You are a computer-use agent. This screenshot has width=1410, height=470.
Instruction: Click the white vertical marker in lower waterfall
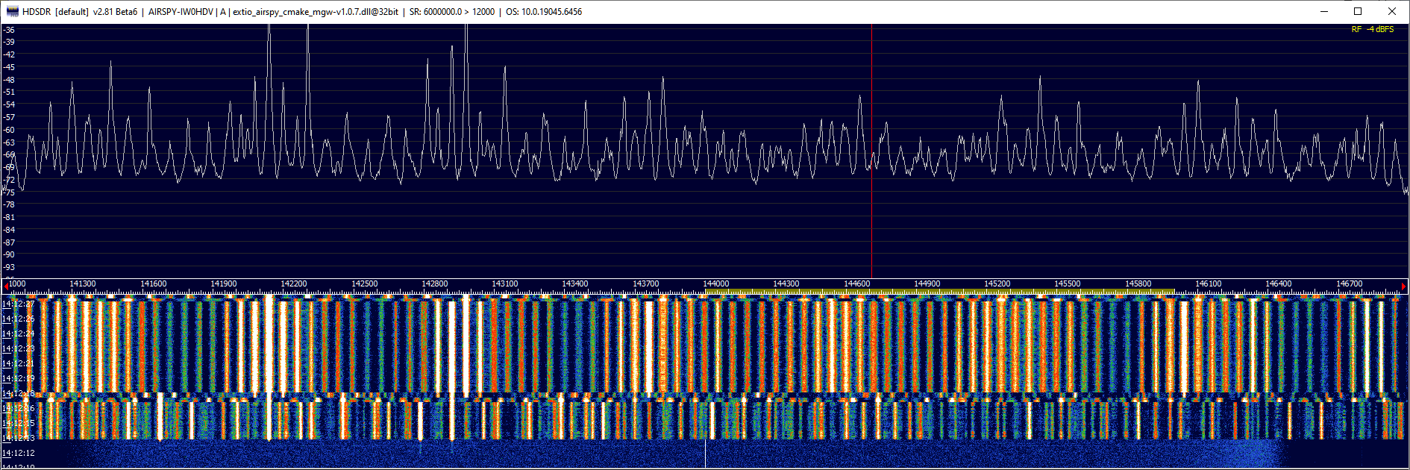(x=705, y=454)
